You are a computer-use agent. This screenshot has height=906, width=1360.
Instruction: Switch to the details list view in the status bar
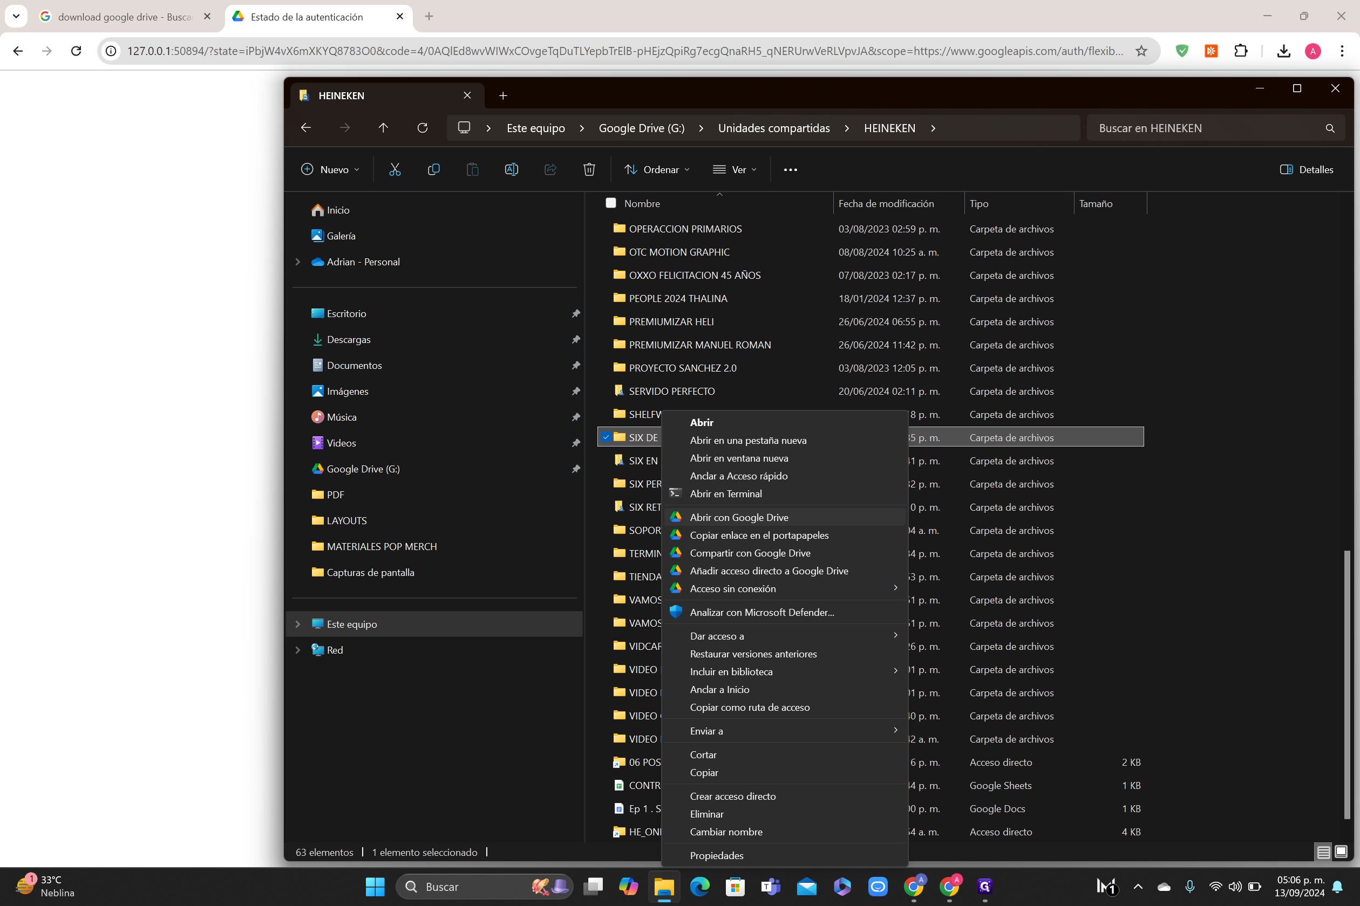coord(1323,852)
